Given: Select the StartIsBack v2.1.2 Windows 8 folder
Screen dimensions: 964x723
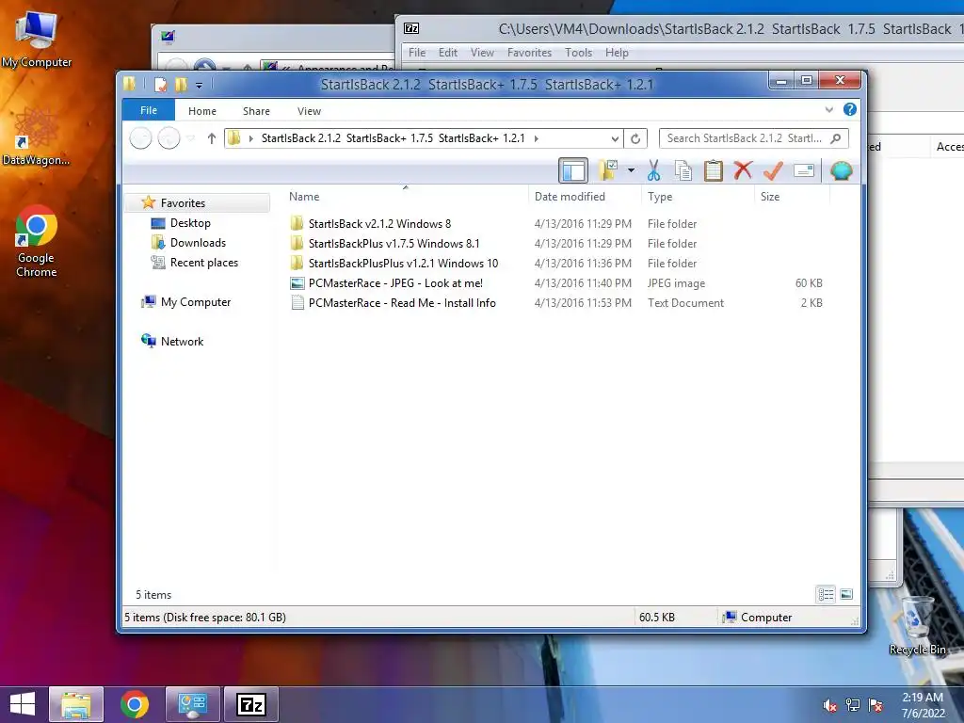Looking at the screenshot, I should [379, 224].
